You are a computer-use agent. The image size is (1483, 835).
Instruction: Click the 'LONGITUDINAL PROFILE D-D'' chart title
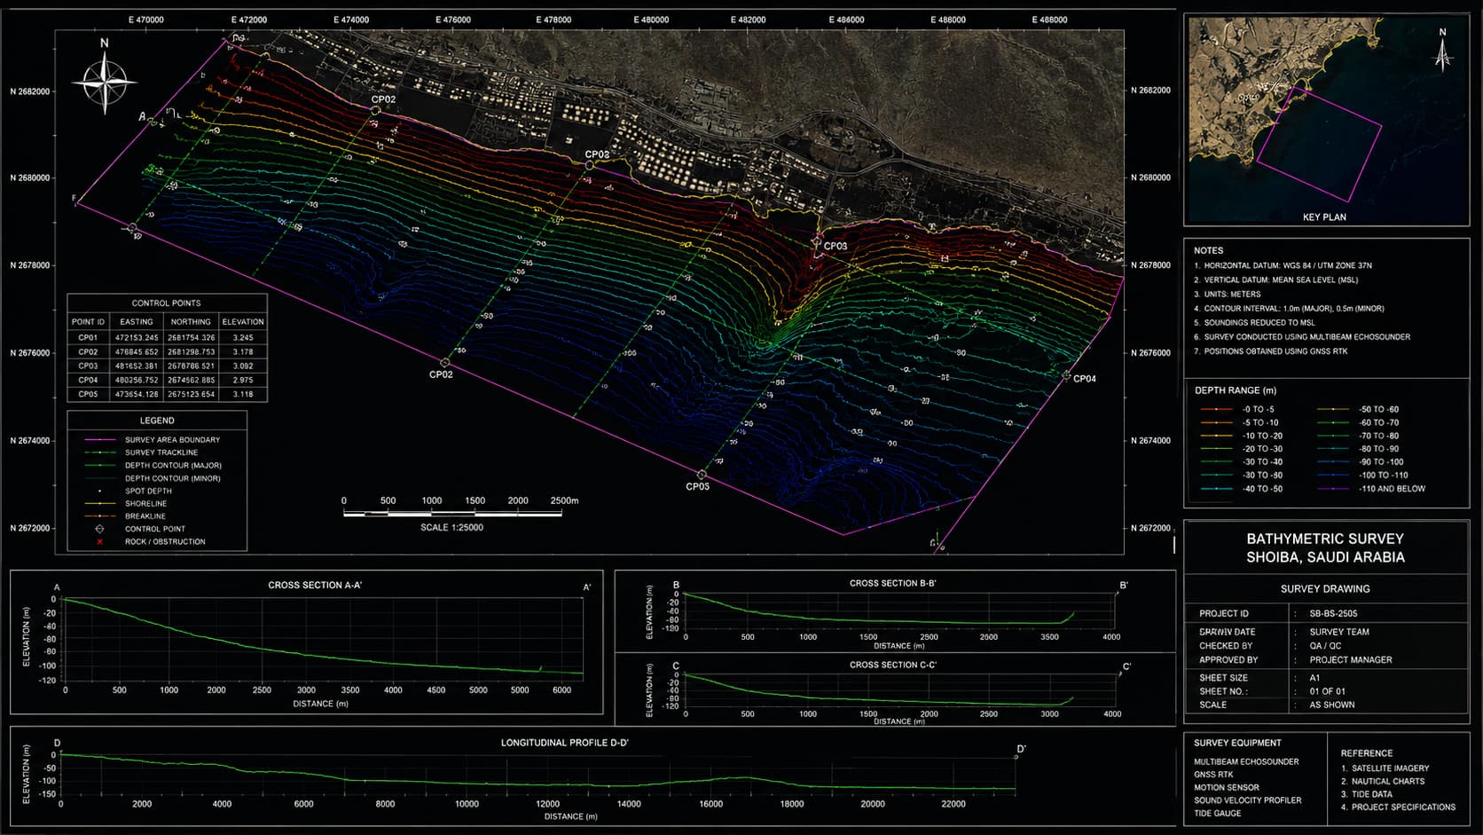click(x=564, y=743)
